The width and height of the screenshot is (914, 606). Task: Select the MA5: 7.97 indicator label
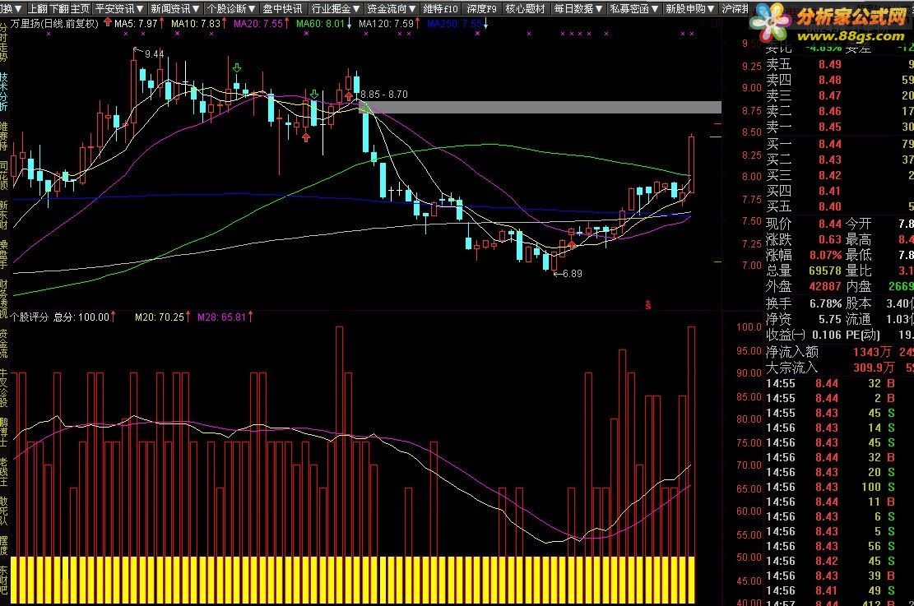[137, 24]
